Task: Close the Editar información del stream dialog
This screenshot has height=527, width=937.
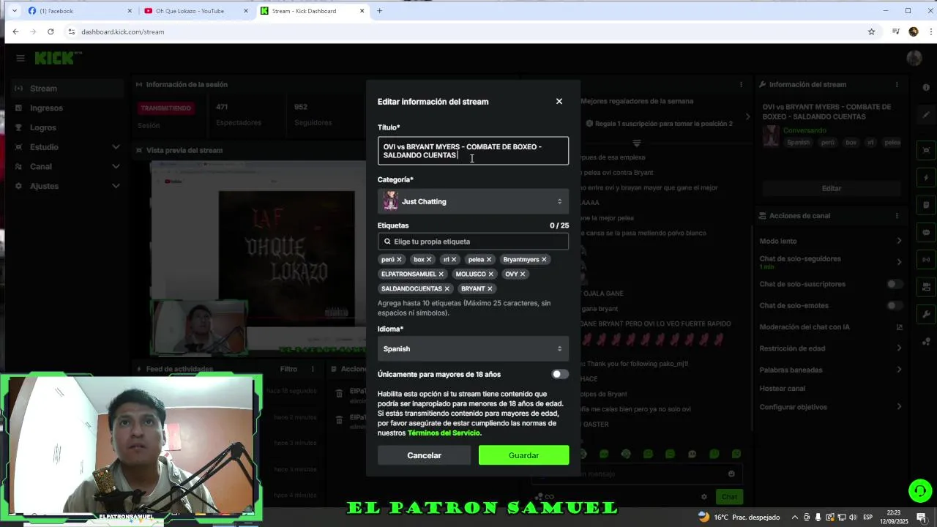Action: coord(559,102)
